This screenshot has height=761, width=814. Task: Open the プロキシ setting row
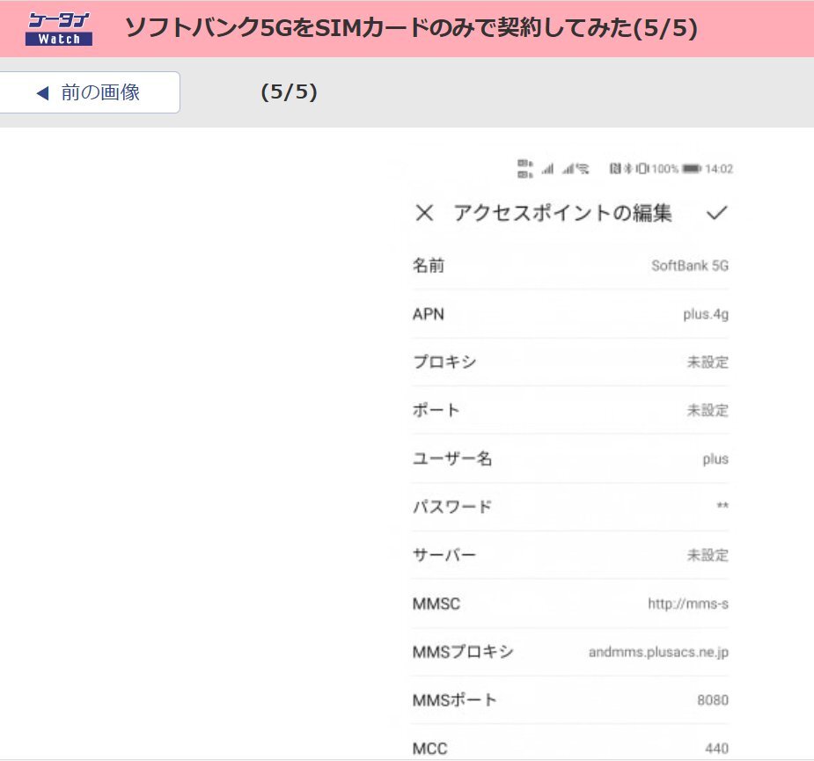point(570,362)
